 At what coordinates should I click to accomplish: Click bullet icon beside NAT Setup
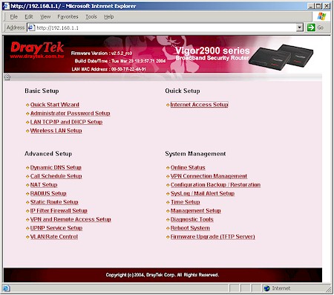[27, 185]
